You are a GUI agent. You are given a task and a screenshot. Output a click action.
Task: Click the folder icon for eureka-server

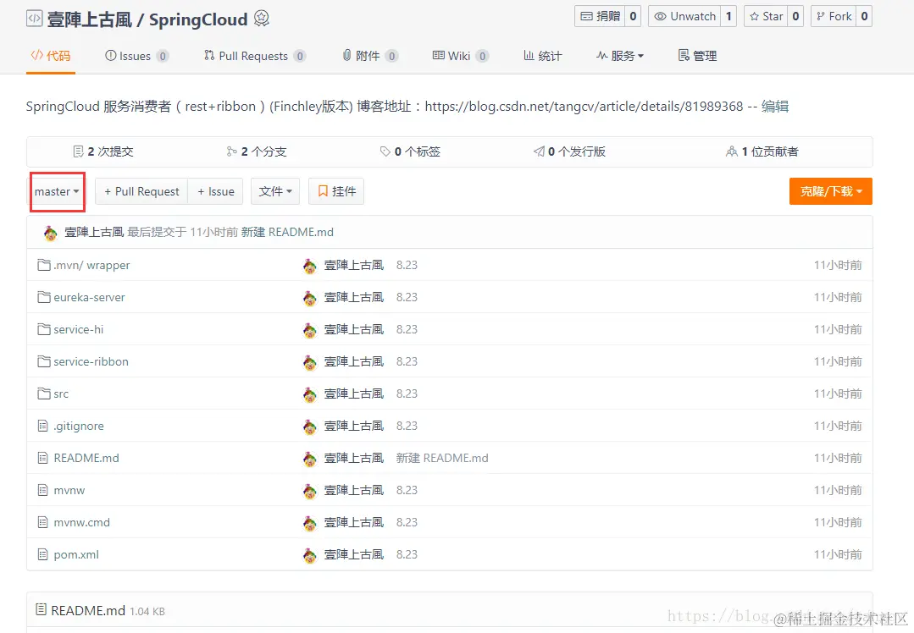point(44,297)
